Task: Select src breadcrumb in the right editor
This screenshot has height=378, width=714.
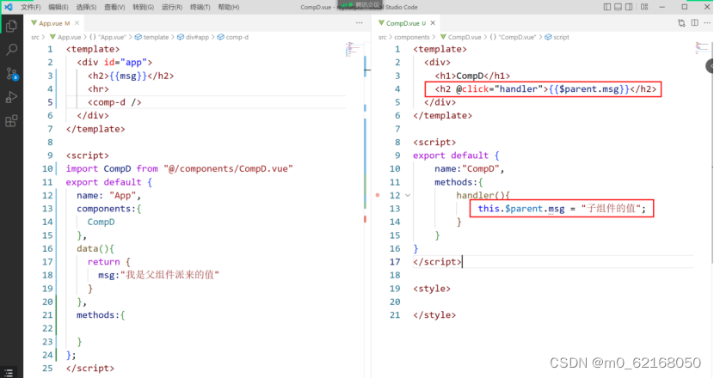Action: coord(382,37)
